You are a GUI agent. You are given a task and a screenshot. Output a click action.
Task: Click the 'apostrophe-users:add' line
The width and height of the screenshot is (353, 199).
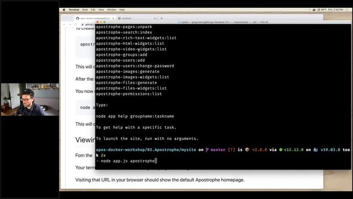[x=120, y=60]
